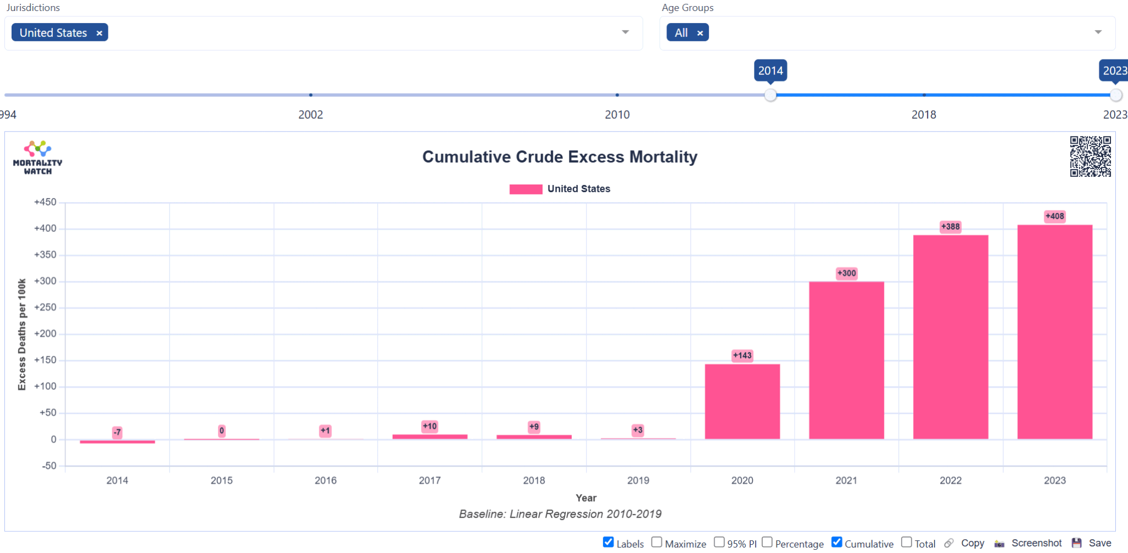Enable the 95% PI checkbox
Image resolution: width=1128 pixels, height=553 pixels.
tap(719, 543)
